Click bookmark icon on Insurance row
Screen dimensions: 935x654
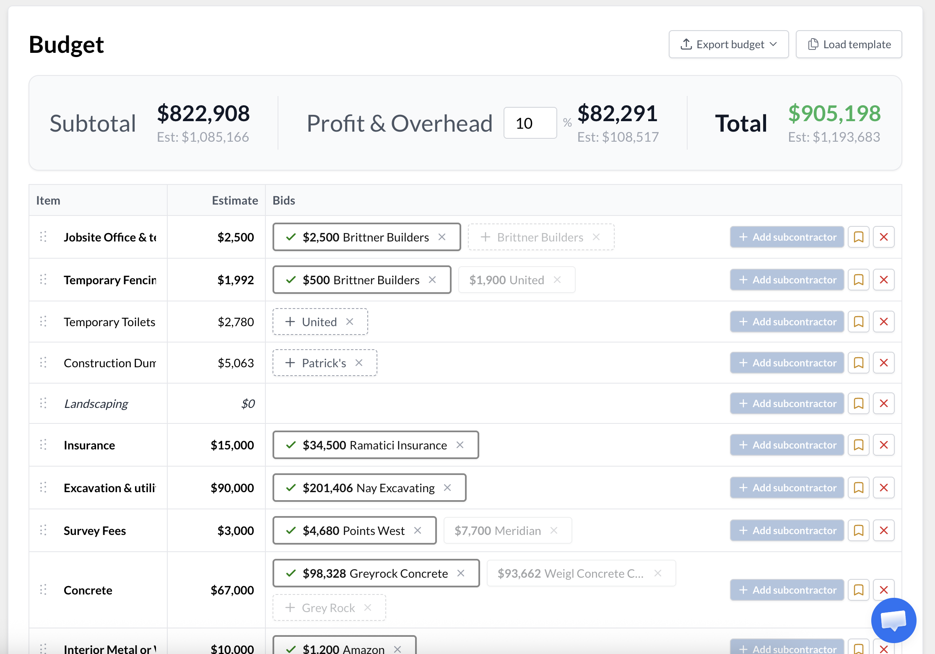click(858, 445)
